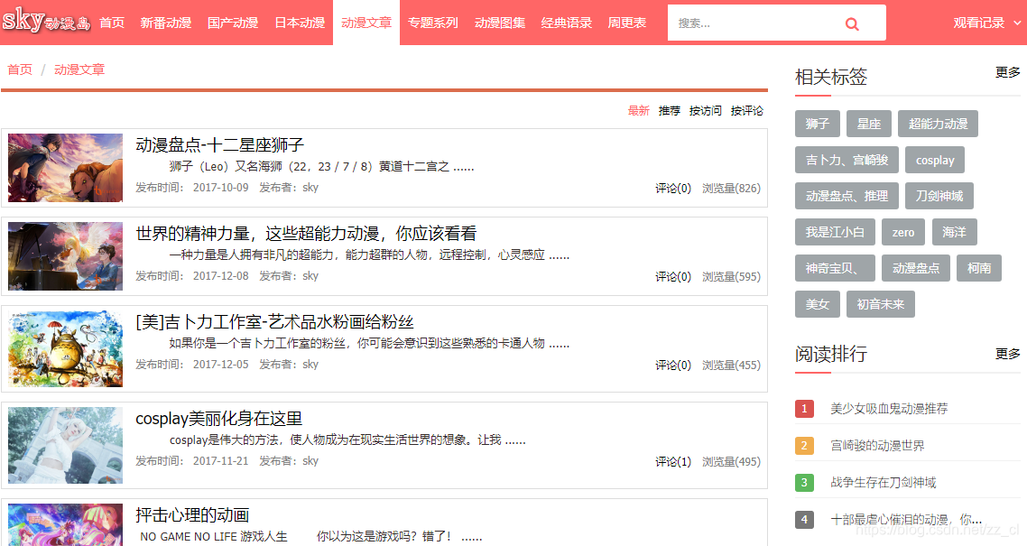
Task: Select the 动漫文章 nav tab
Action: (x=366, y=23)
